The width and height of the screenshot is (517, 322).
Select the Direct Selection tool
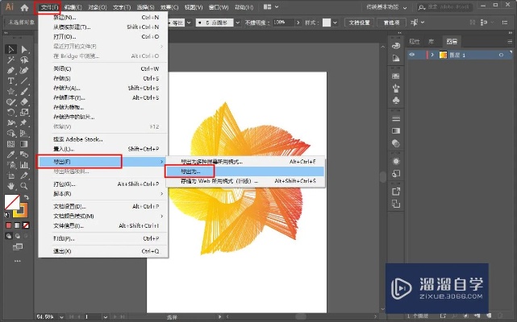point(24,49)
